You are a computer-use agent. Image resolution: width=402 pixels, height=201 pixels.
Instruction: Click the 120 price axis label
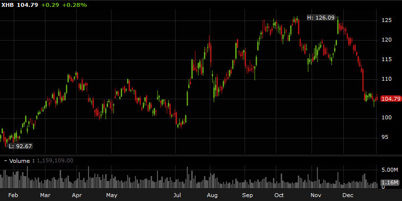coord(387,40)
